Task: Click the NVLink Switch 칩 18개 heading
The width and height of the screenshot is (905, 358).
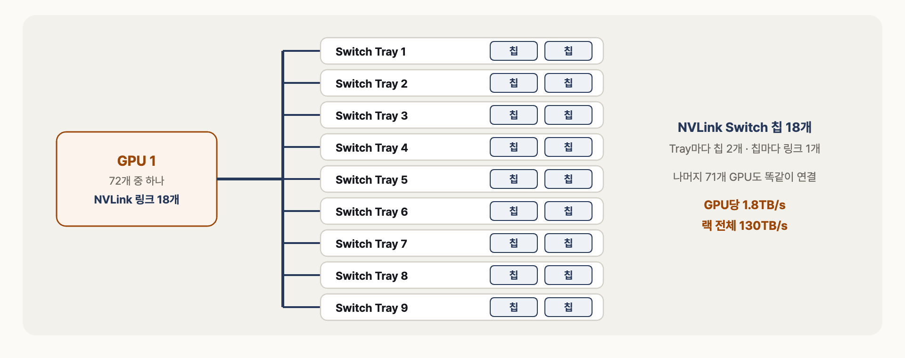Action: coord(744,127)
